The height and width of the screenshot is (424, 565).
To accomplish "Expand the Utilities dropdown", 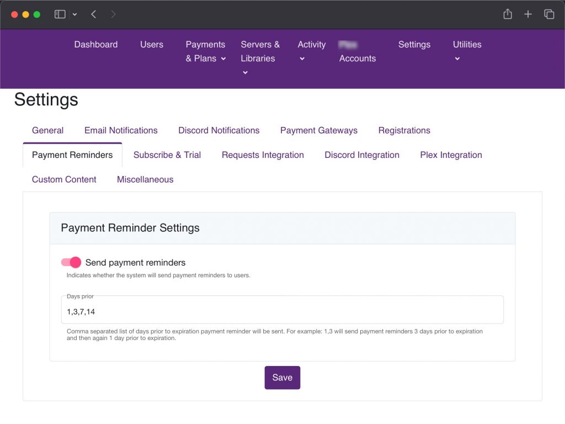I will pyautogui.click(x=467, y=51).
